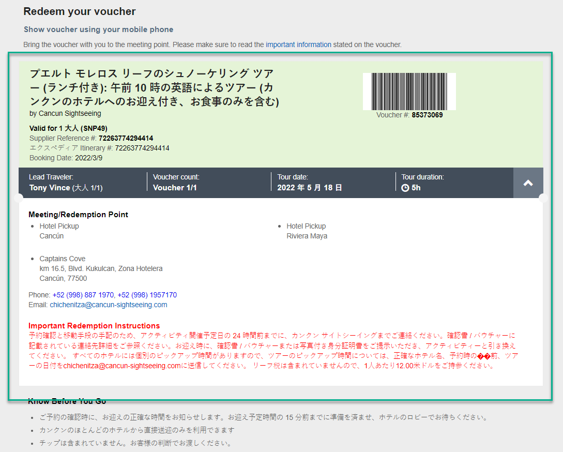563x452 pixels.
Task: Select Hotel Pickup Riviera Maya entry
Action: coord(307,231)
